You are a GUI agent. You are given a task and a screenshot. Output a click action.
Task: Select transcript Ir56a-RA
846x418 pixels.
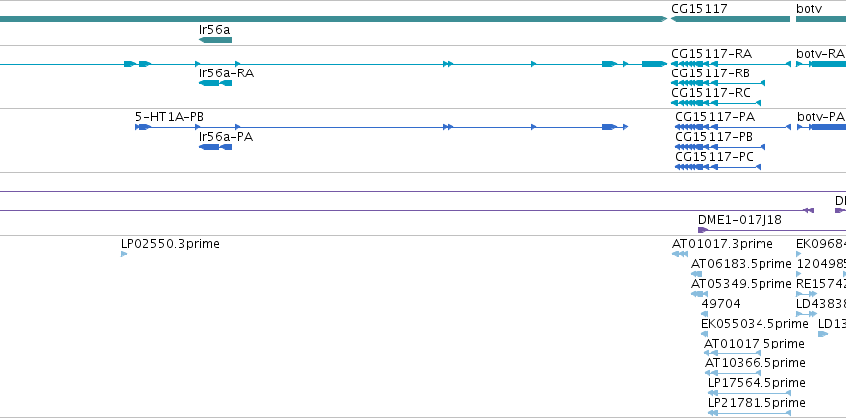pos(215,83)
